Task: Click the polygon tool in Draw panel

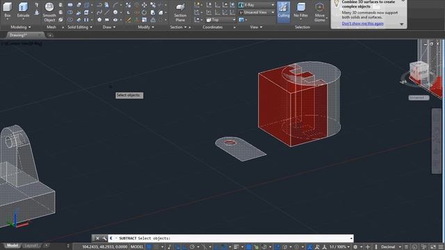Action: [99, 20]
